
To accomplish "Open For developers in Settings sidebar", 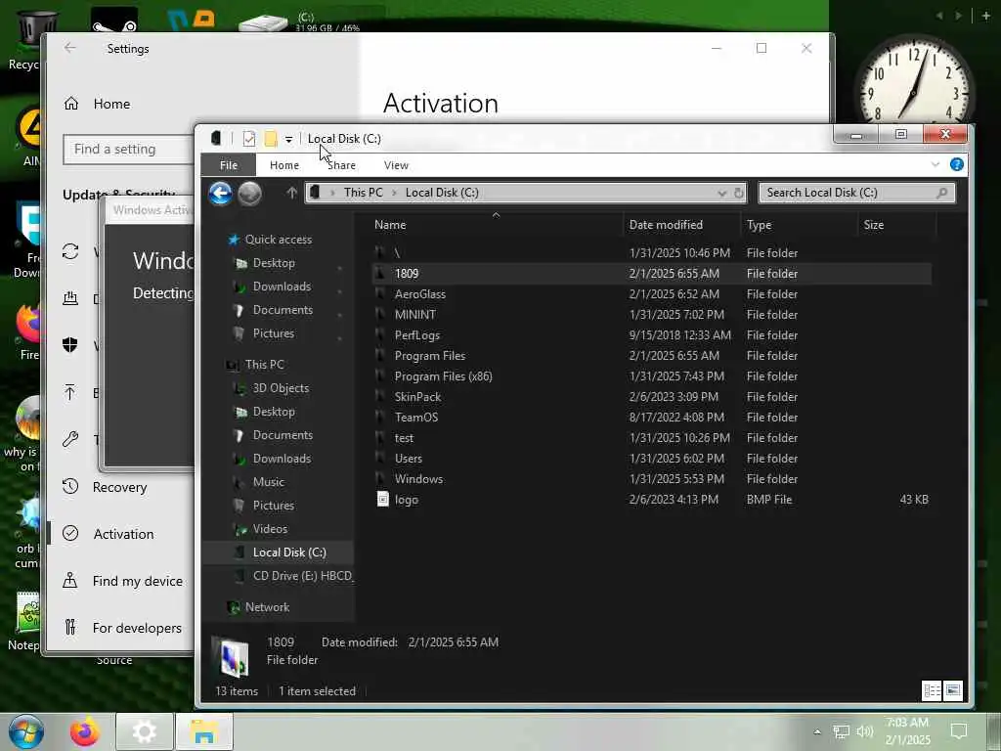I will click(x=136, y=628).
